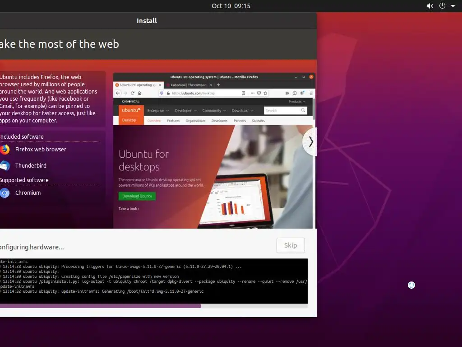Image resolution: width=462 pixels, height=347 pixels.
Task: Select the Thunderbird label
Action: (x=31, y=165)
